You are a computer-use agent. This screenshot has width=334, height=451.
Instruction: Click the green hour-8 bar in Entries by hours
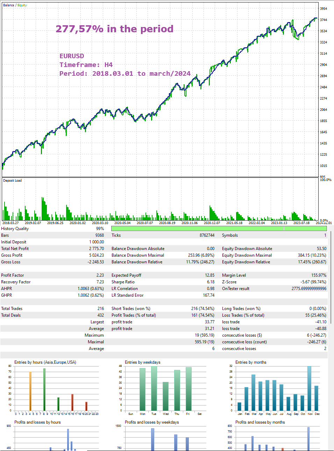pos(44,390)
